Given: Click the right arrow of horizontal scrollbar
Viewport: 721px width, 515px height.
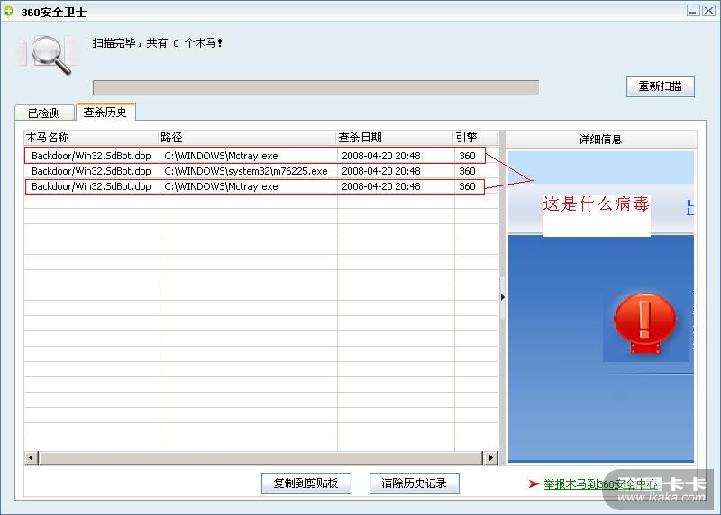Looking at the screenshot, I should [x=490, y=457].
